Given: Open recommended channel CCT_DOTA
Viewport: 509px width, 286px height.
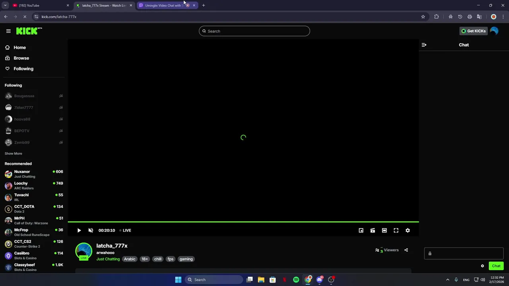Looking at the screenshot, I should [x=34, y=209].
